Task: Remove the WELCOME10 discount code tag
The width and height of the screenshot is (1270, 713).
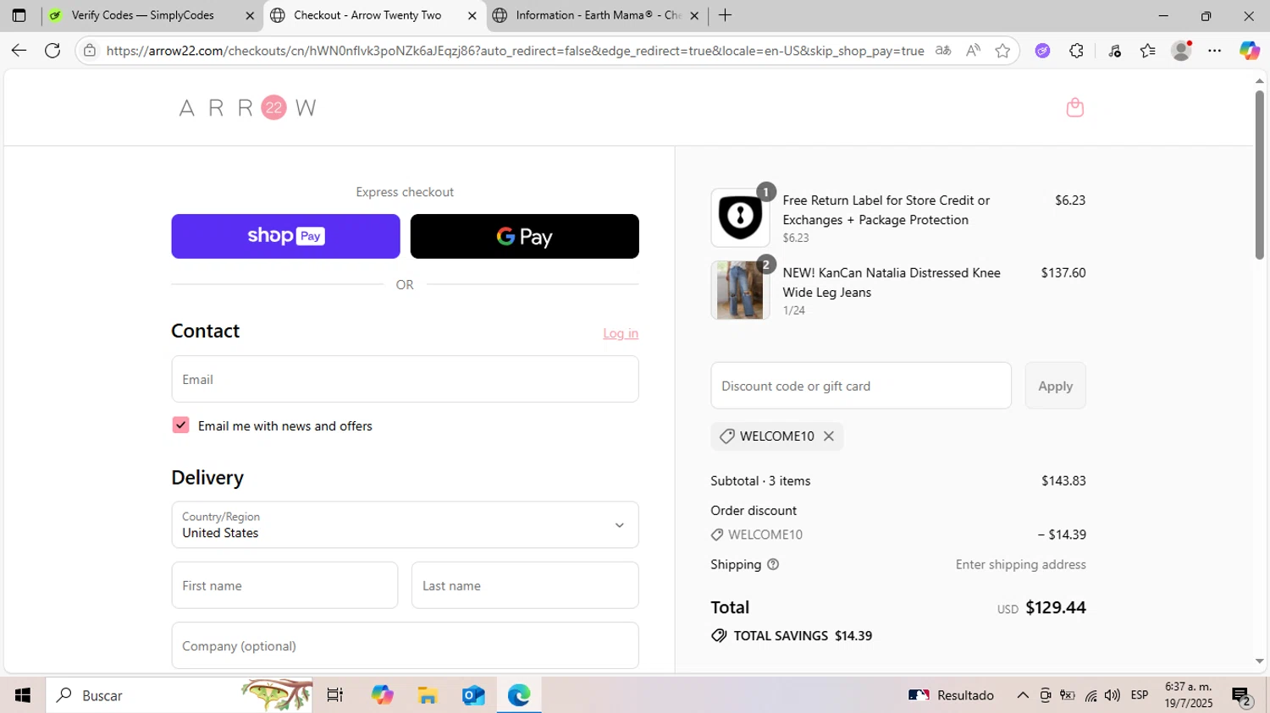Action: pos(829,436)
